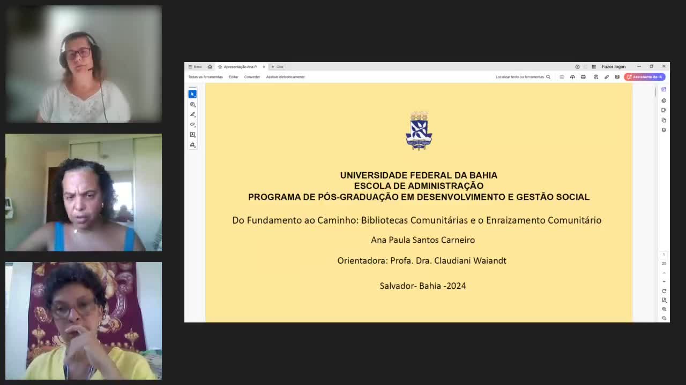Go to previous page up chevron
Viewport: 686px width, 385px height.
(x=664, y=273)
